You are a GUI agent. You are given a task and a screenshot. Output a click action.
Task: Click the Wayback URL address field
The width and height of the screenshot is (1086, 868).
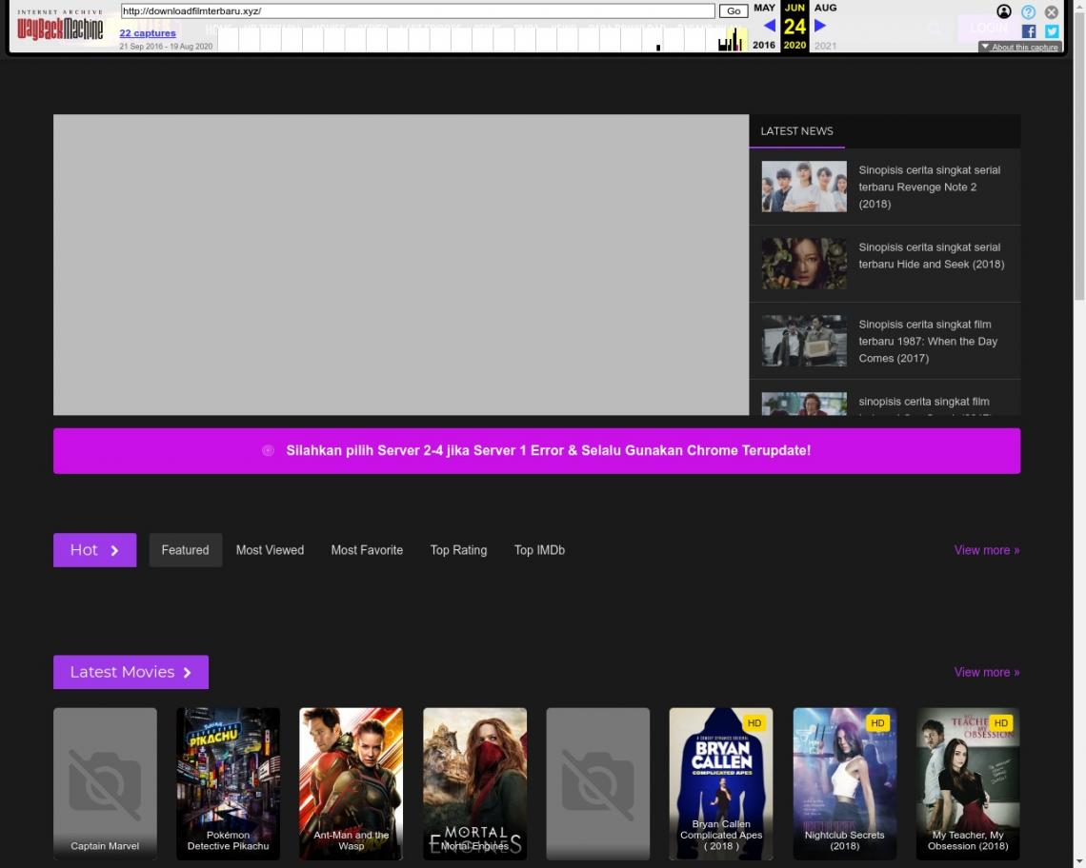pyautogui.click(x=417, y=11)
